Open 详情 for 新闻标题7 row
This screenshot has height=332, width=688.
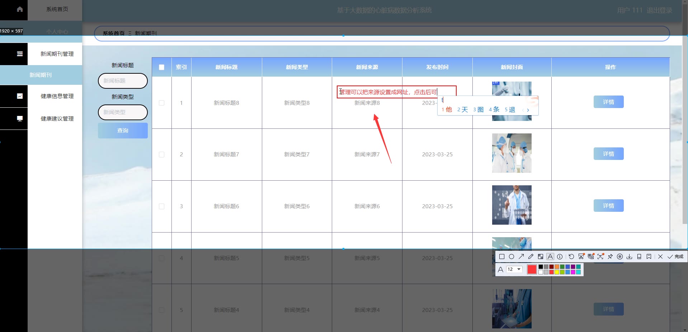[608, 154]
